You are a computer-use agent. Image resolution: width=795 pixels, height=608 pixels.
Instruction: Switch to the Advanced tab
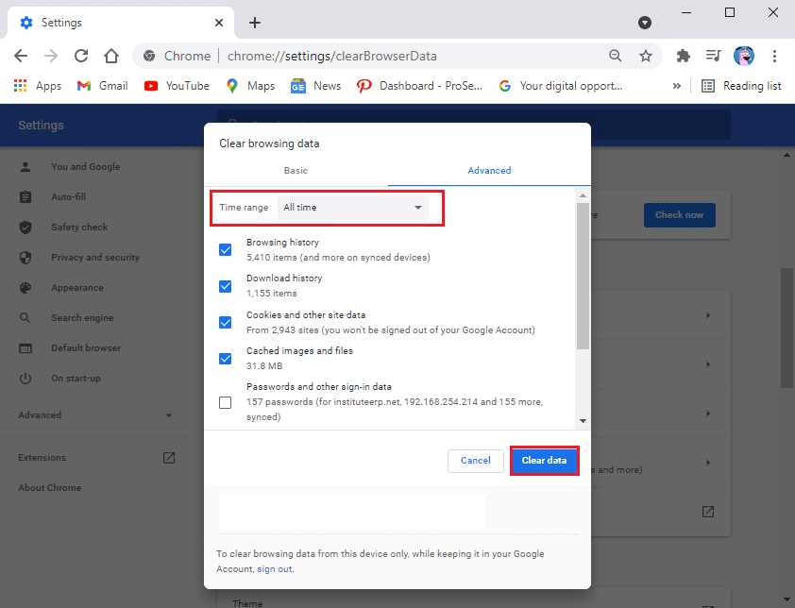pos(489,171)
